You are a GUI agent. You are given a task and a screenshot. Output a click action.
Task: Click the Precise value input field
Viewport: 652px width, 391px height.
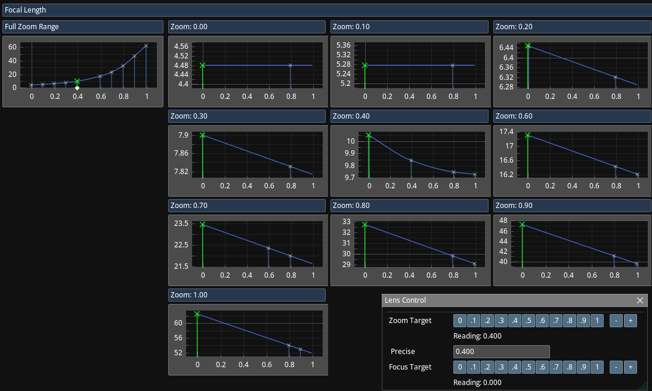tap(501, 352)
